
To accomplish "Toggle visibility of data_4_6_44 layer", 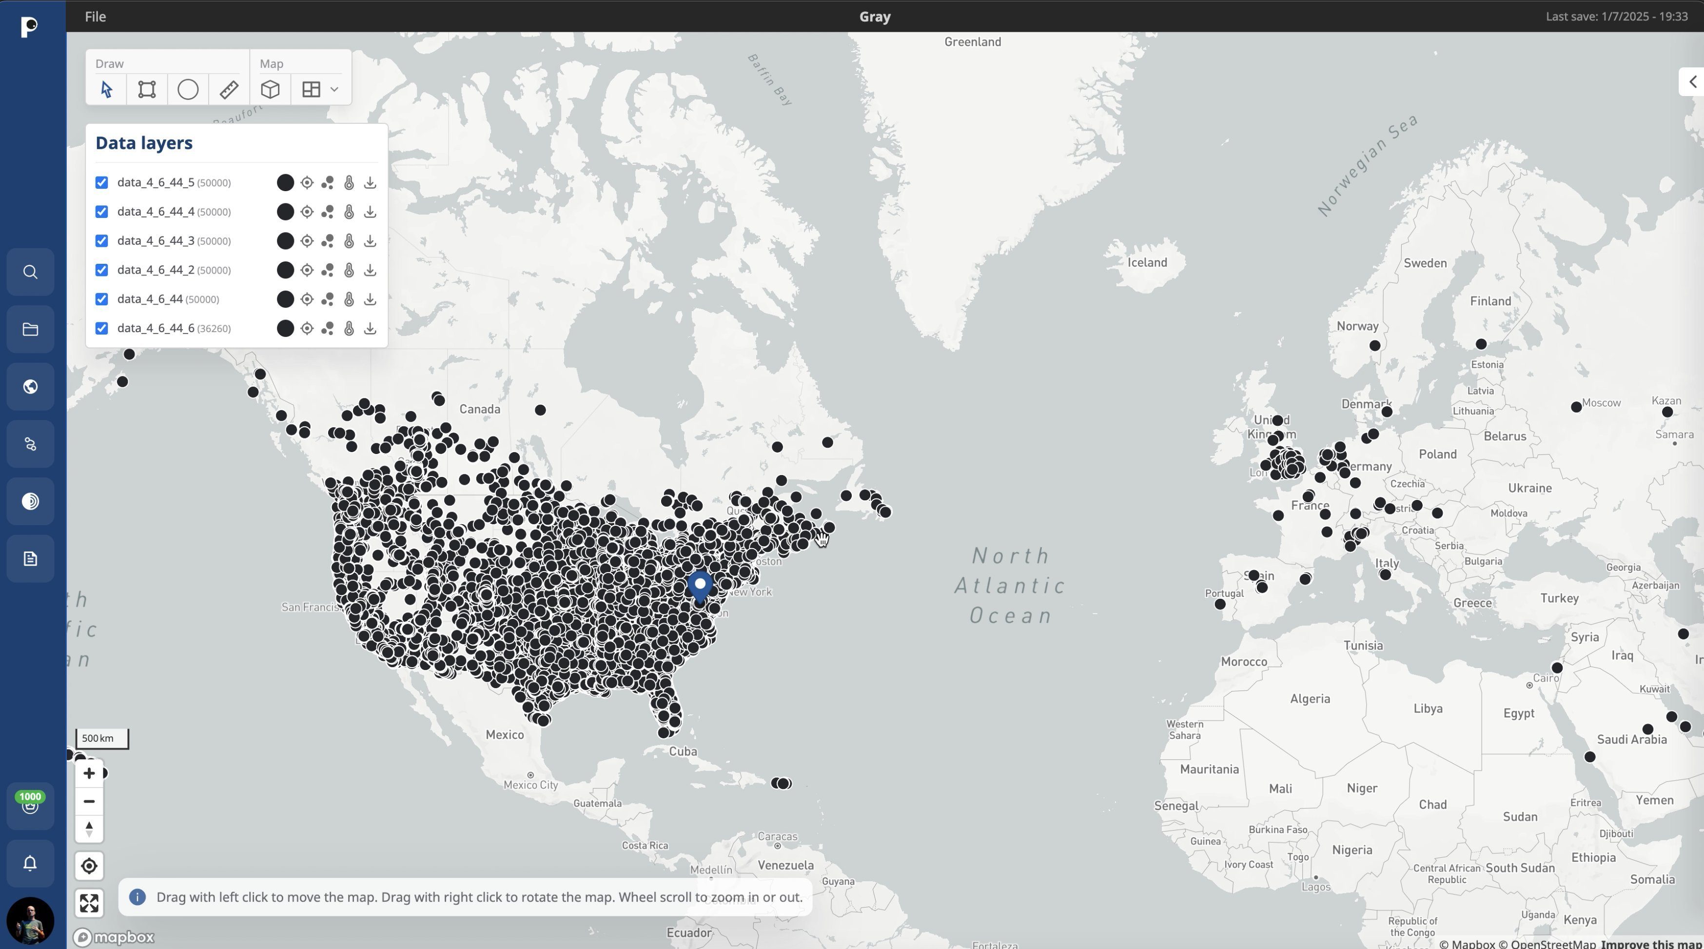I will click(101, 299).
